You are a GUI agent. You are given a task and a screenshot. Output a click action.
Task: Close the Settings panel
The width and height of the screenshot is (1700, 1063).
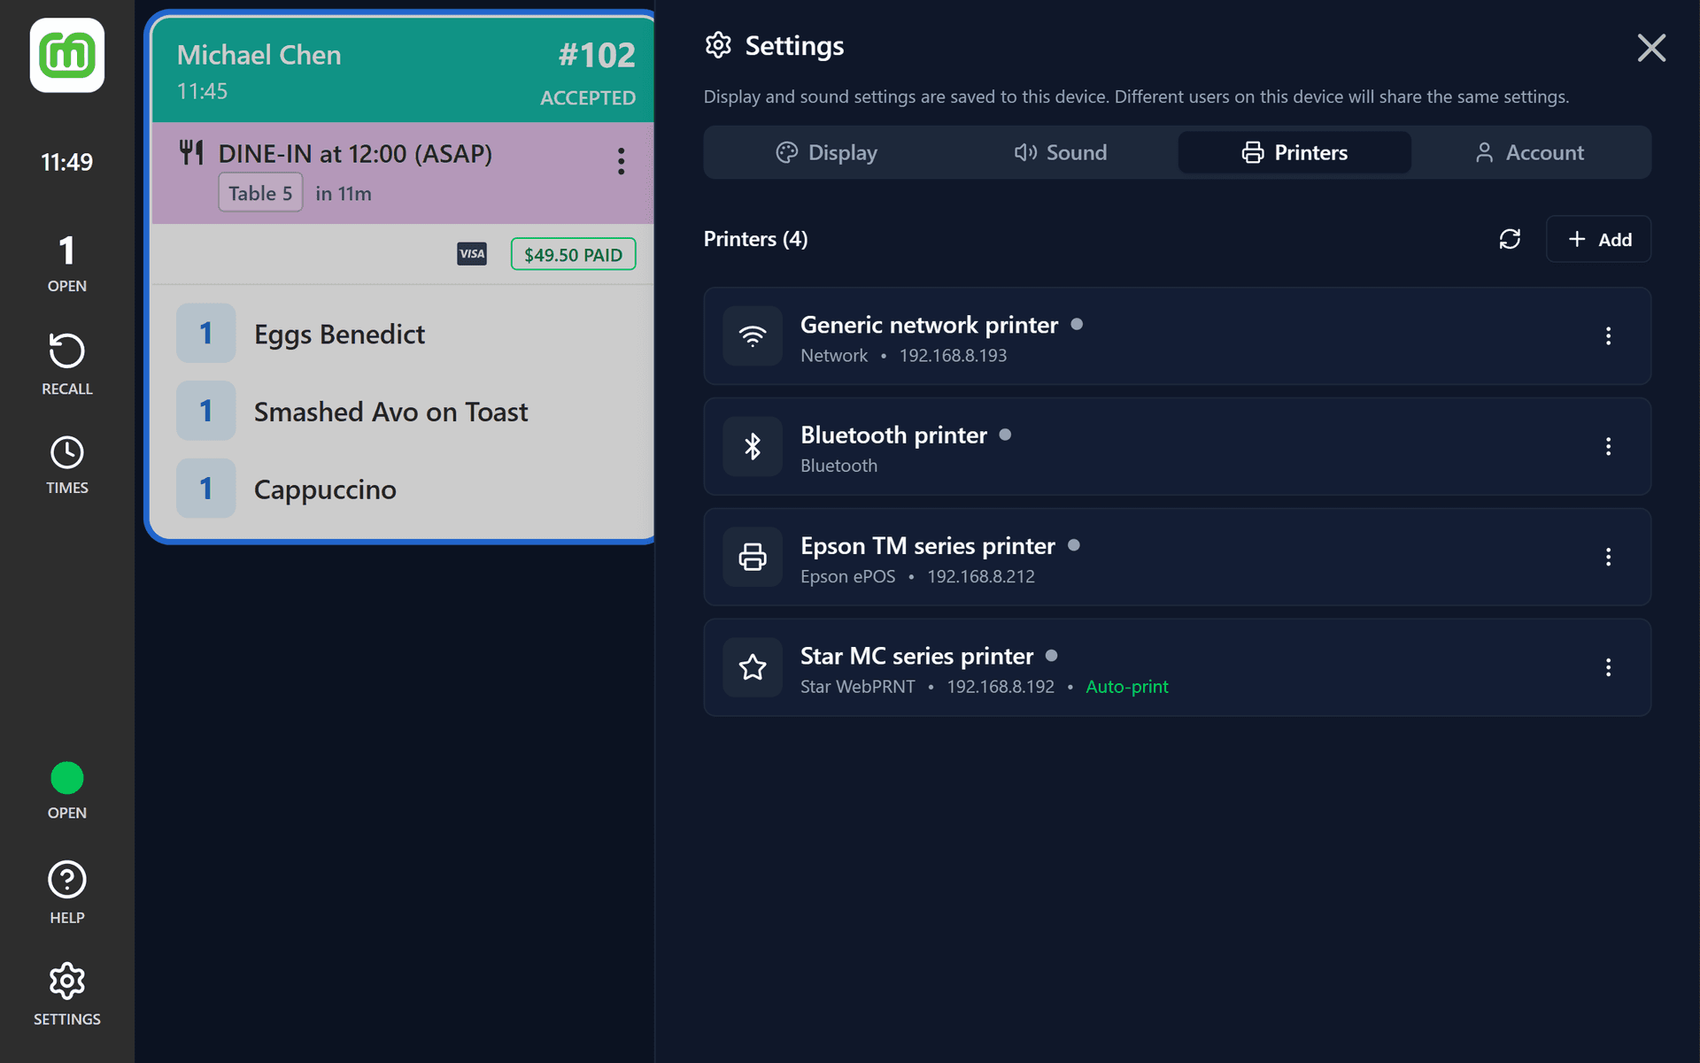pos(1650,48)
